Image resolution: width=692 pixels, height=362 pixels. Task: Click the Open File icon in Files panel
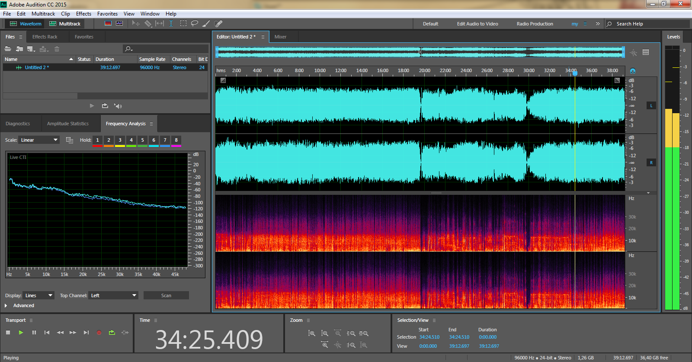8,49
